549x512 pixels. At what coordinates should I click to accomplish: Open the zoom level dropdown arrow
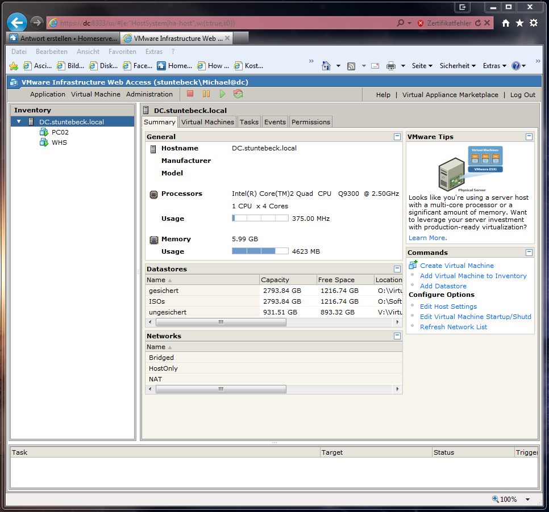(x=527, y=500)
